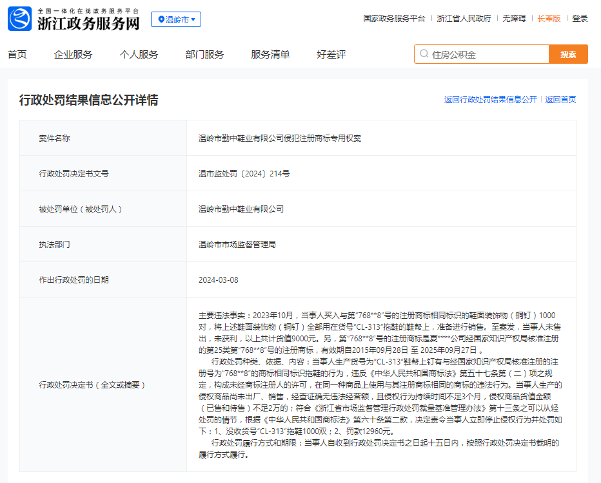This screenshot has height=483, width=601.
Task: Select 个人服务 in the navigation bar
Action: coord(139,55)
